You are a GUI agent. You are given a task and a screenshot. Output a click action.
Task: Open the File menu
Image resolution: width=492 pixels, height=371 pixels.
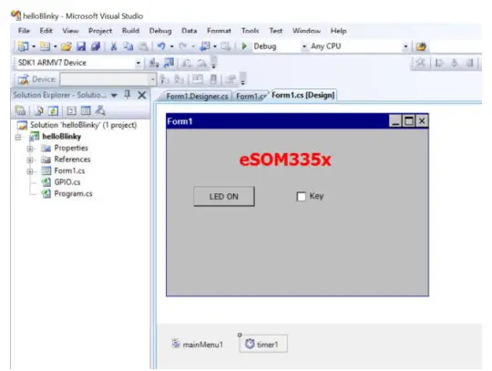24,31
